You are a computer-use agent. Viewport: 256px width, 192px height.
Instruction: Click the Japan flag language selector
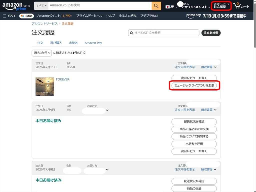click(x=171, y=7)
